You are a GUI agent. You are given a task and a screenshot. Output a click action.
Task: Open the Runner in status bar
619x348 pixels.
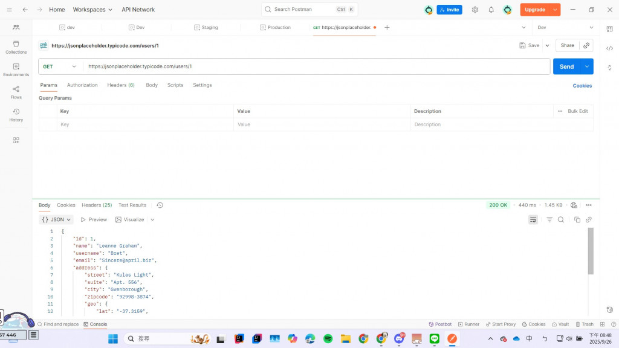coord(468,324)
